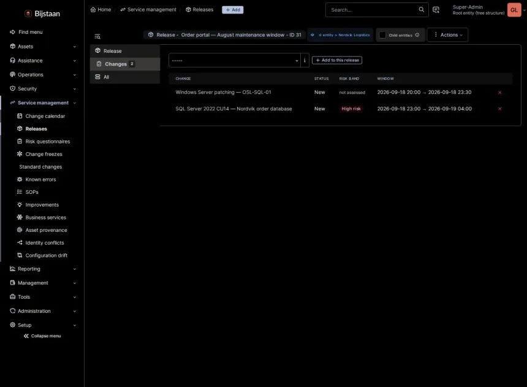
Task: Click the 'not assessed' risk band text
Action: pyautogui.click(x=352, y=93)
